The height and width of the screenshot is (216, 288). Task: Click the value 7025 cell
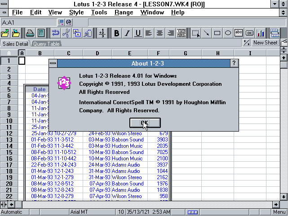158,152
